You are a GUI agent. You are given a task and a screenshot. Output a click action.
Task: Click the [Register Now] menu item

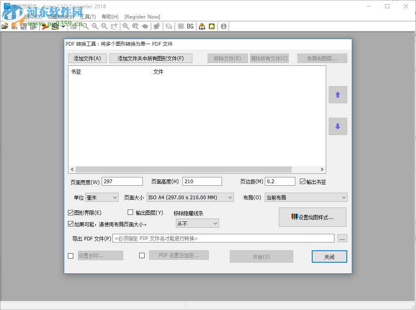click(x=142, y=17)
